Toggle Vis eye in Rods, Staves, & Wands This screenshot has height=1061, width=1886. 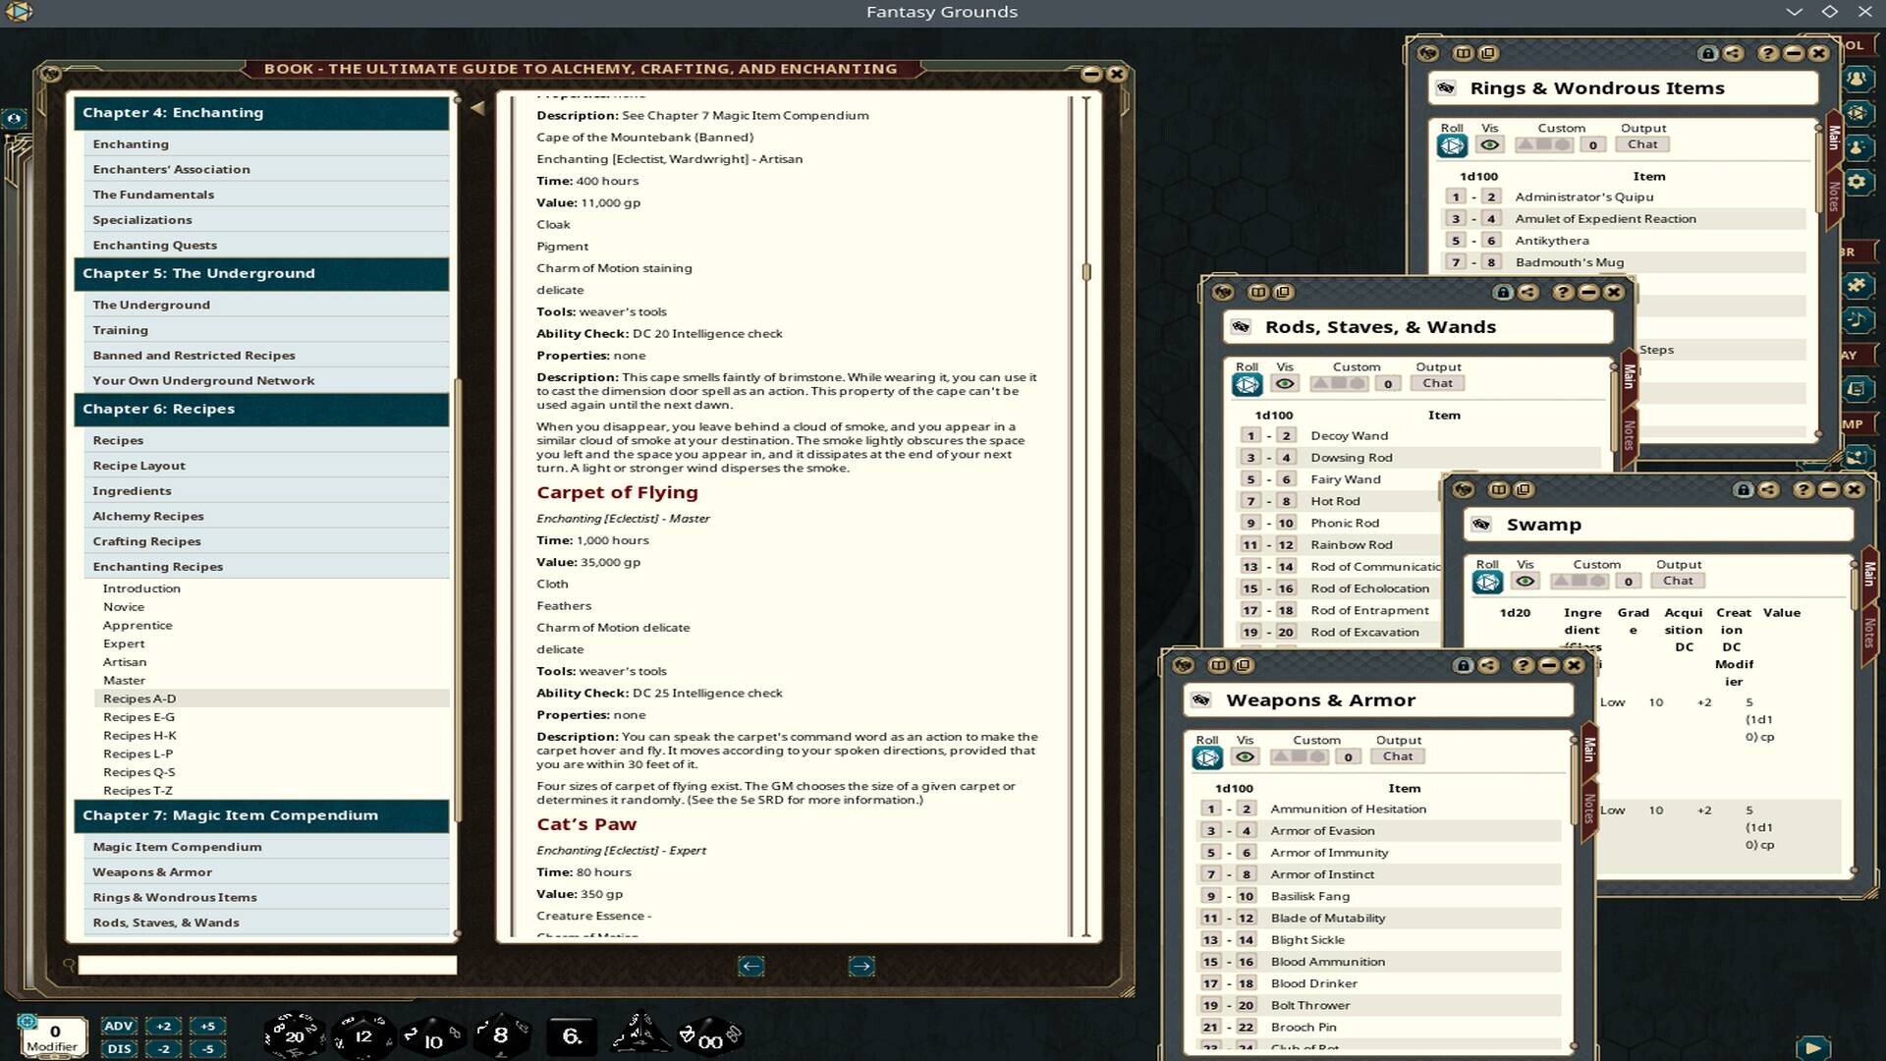tap(1284, 383)
